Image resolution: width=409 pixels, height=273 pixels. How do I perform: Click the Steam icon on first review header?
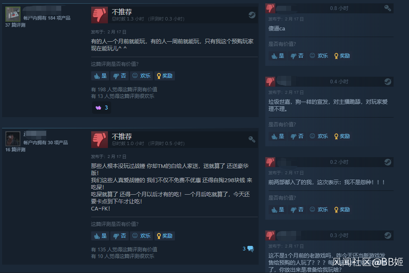click(x=252, y=15)
